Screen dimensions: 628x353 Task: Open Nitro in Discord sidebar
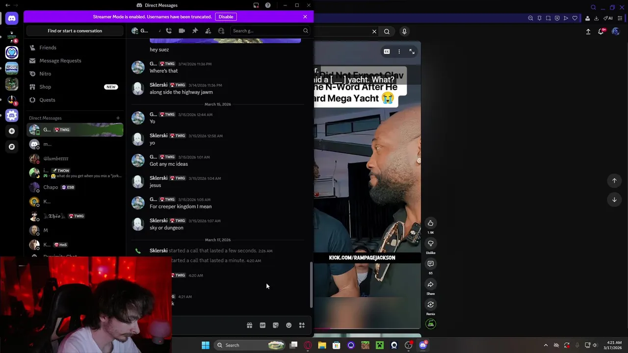tap(75, 74)
